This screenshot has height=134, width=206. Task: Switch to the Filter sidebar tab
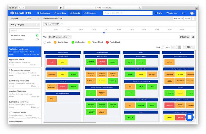[29, 18]
